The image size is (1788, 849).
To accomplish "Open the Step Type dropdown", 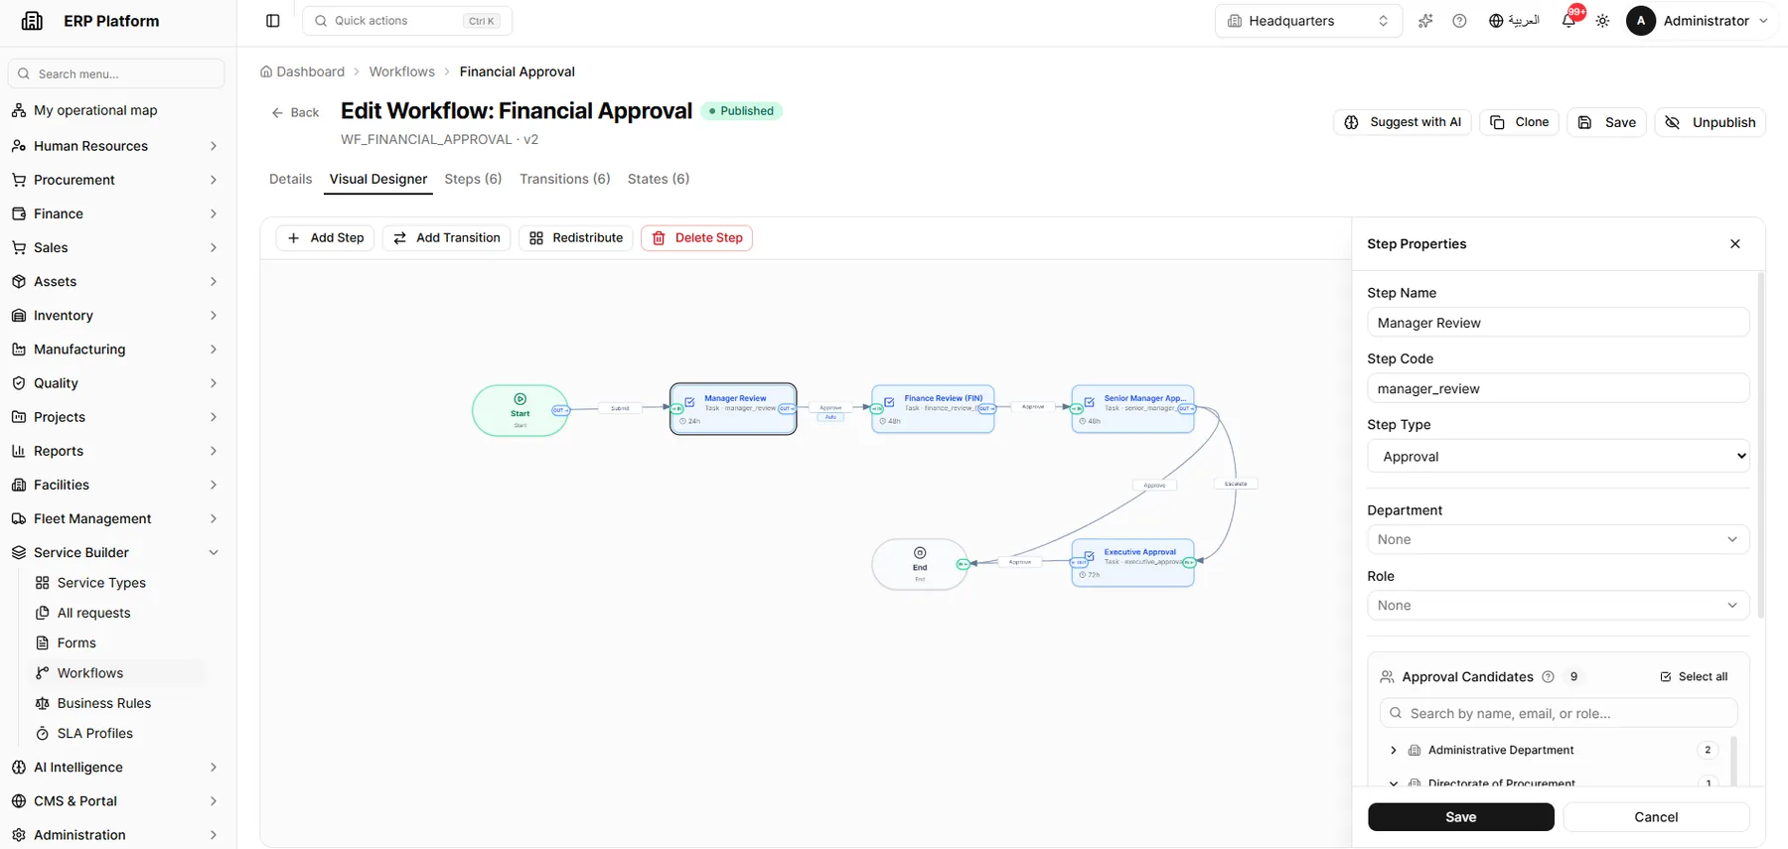I will 1558,457.
